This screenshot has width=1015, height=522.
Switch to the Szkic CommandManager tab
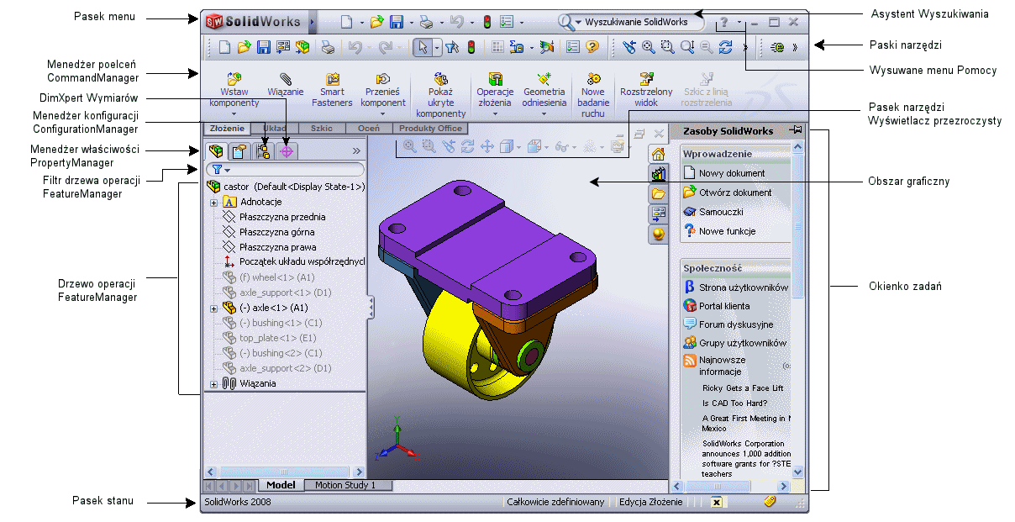[x=321, y=129]
